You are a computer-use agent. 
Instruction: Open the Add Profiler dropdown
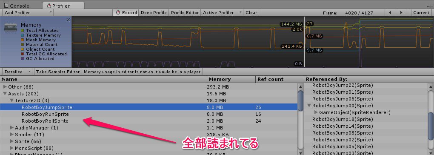[28, 12]
